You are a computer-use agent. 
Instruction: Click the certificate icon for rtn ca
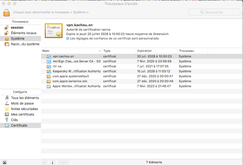coord(49,66)
